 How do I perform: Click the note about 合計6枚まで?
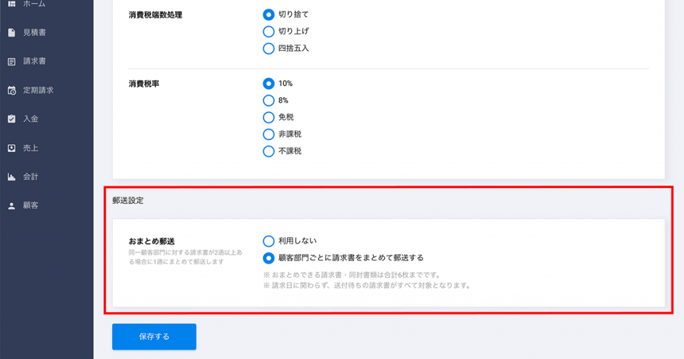point(353,276)
